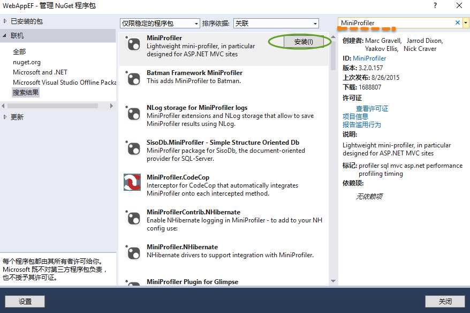Click the Batman Framework MiniProfiler package icon
470x313 pixels.
pos(133,79)
